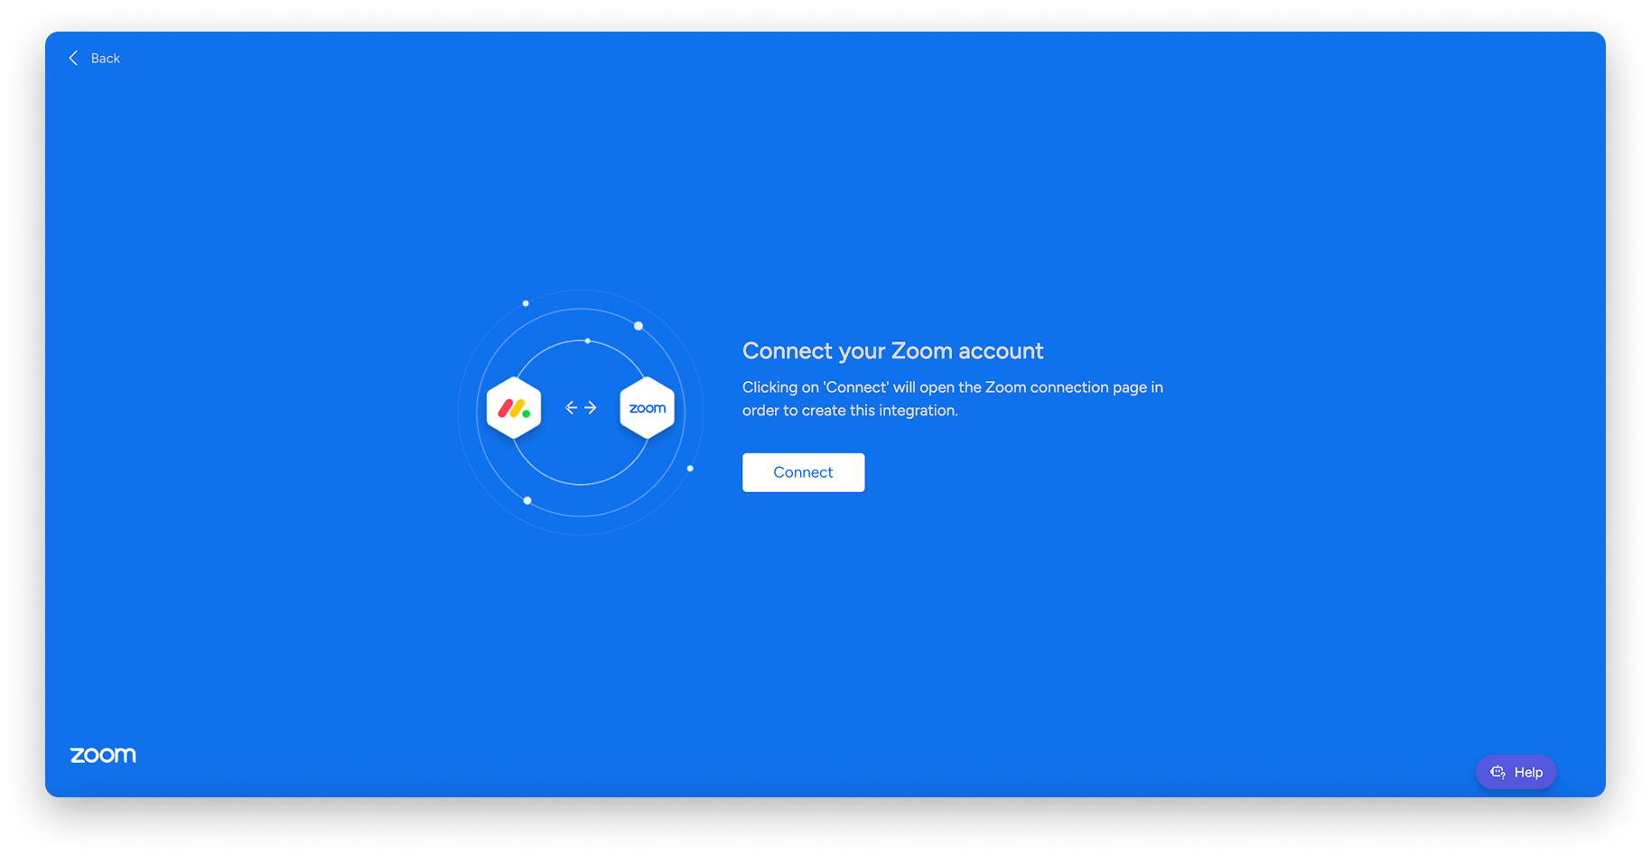Click the Zoom hexagon logo
Screen dimensions: 1651x856
647,408
